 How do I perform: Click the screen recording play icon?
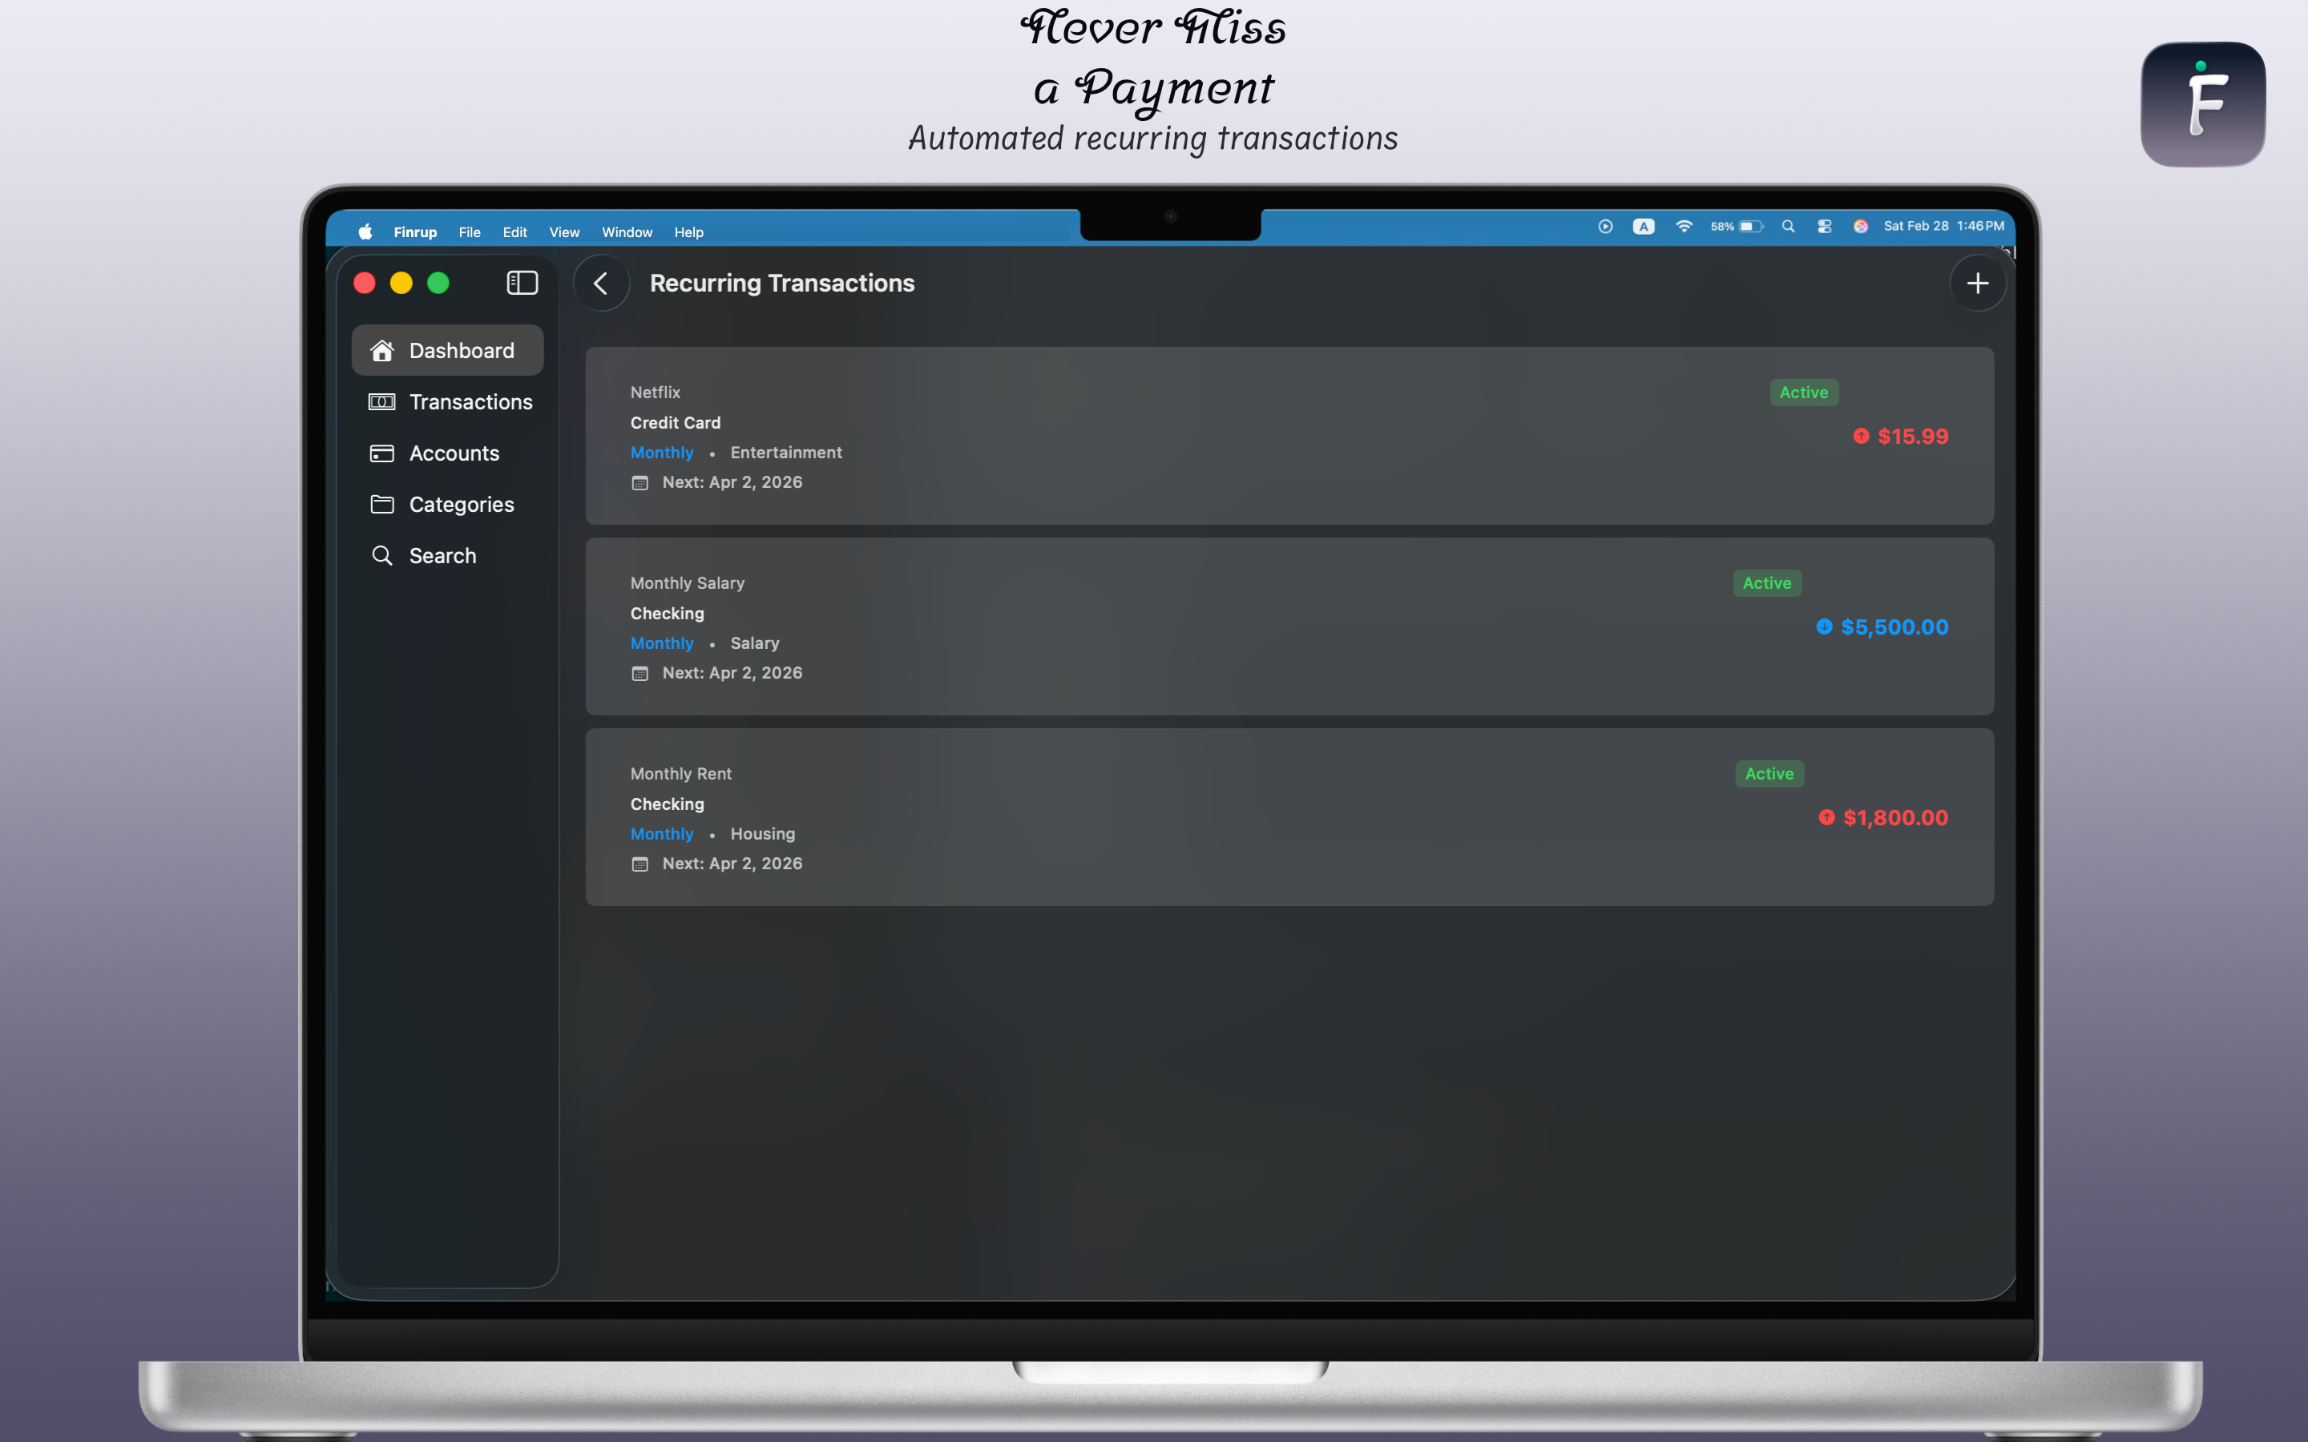point(1605,226)
